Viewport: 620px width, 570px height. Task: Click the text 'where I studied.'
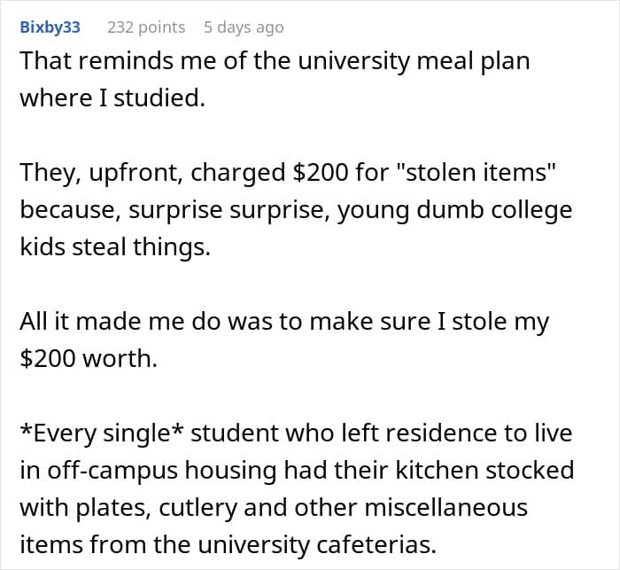[112, 98]
